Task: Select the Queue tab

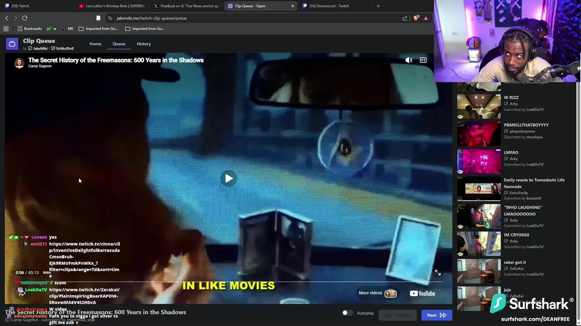Action: 119,44
